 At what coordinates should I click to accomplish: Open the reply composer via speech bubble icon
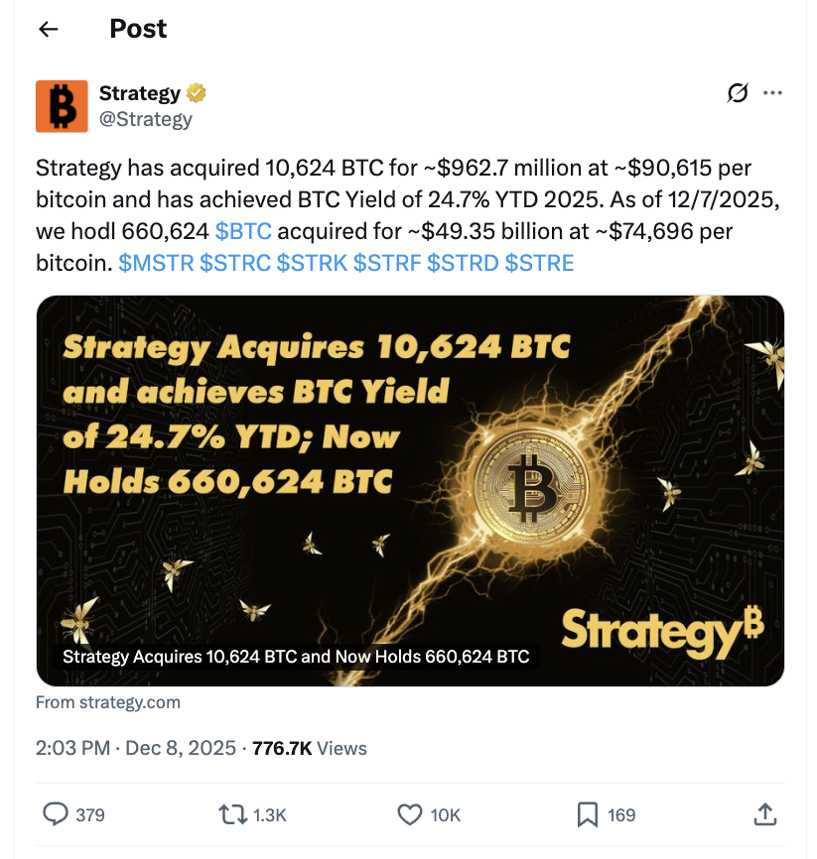click(55, 813)
